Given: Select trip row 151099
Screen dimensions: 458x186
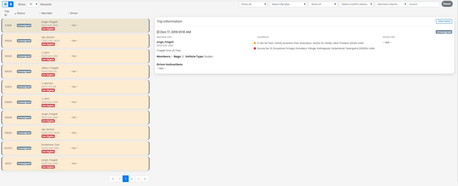Looking at the screenshot, I should point(75,117).
